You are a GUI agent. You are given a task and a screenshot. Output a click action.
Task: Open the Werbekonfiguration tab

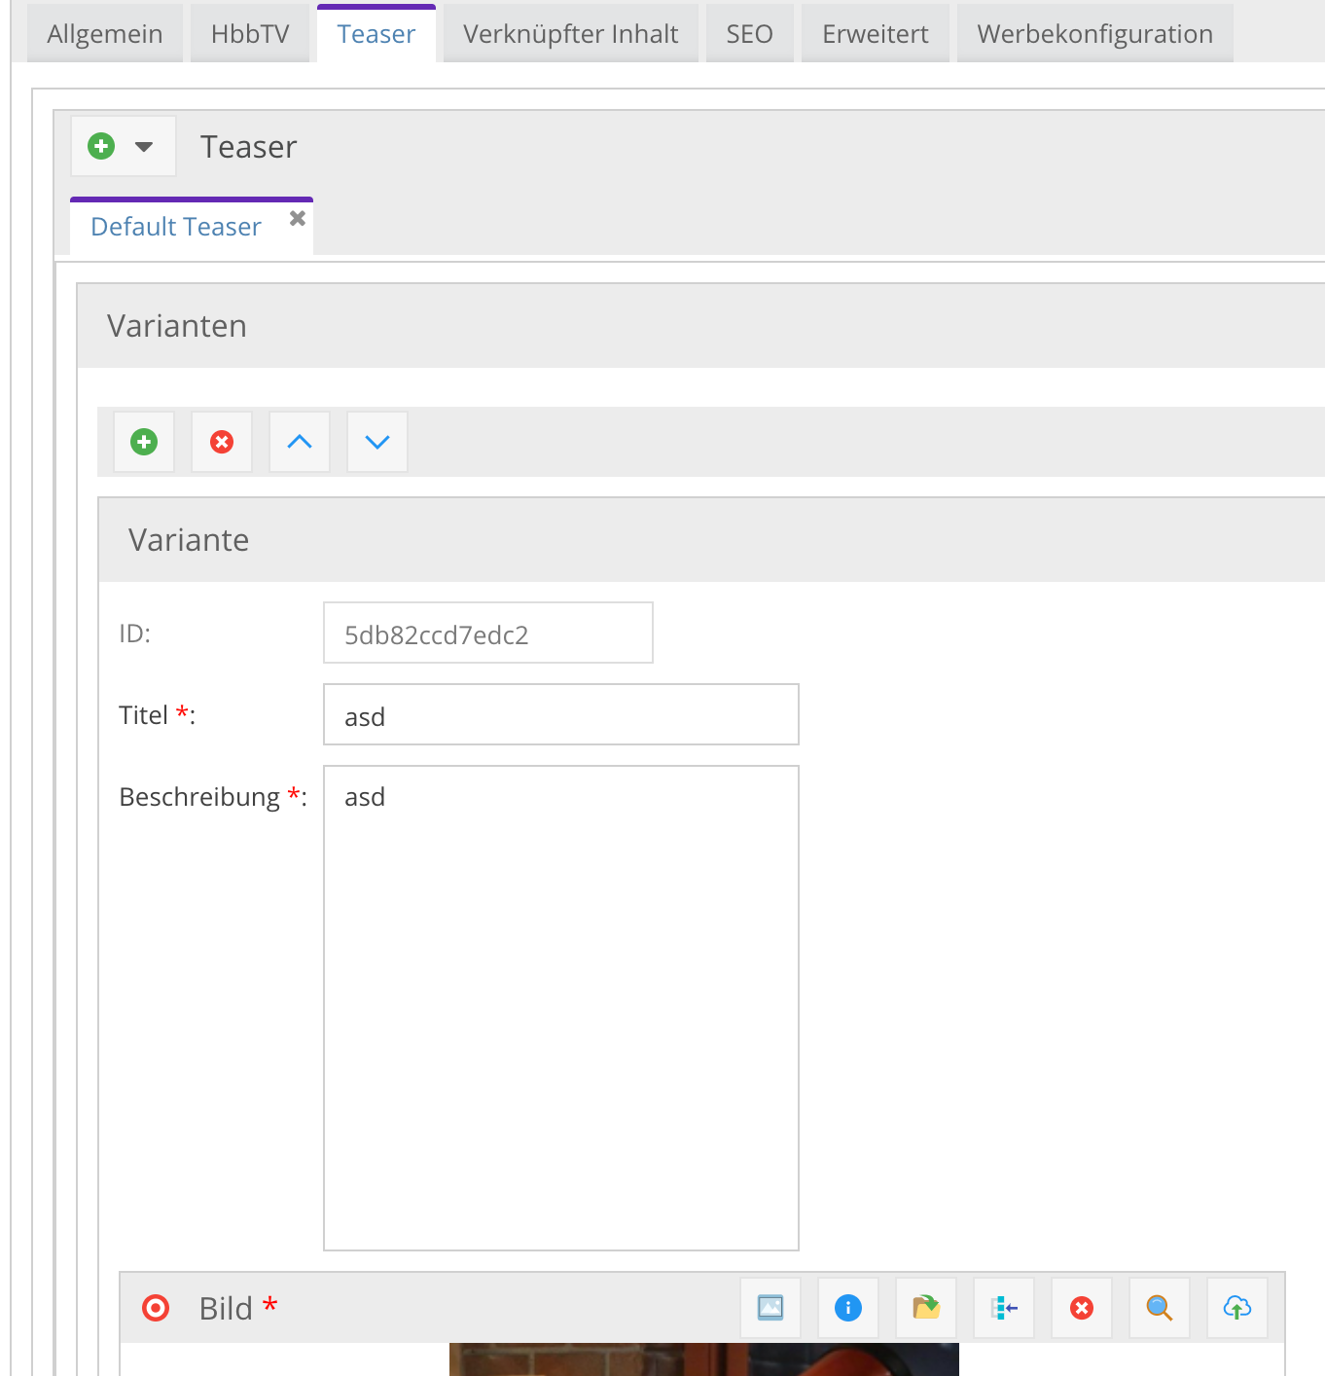[1093, 32]
